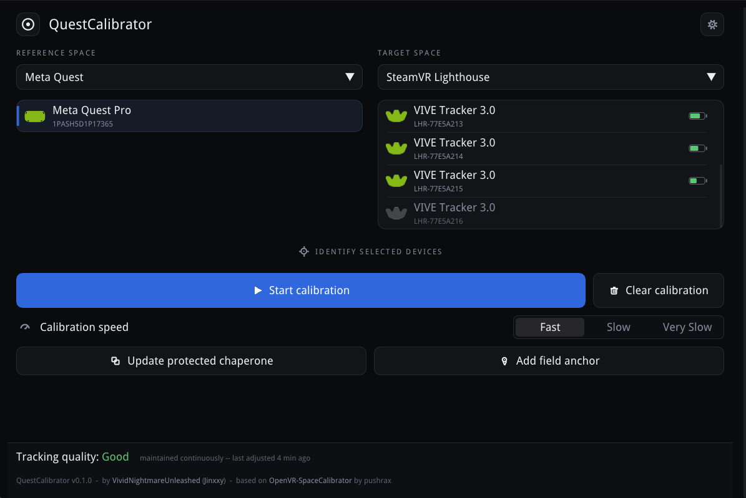Select Slow calibration speed
Viewport: 746px width, 498px height.
coord(619,327)
